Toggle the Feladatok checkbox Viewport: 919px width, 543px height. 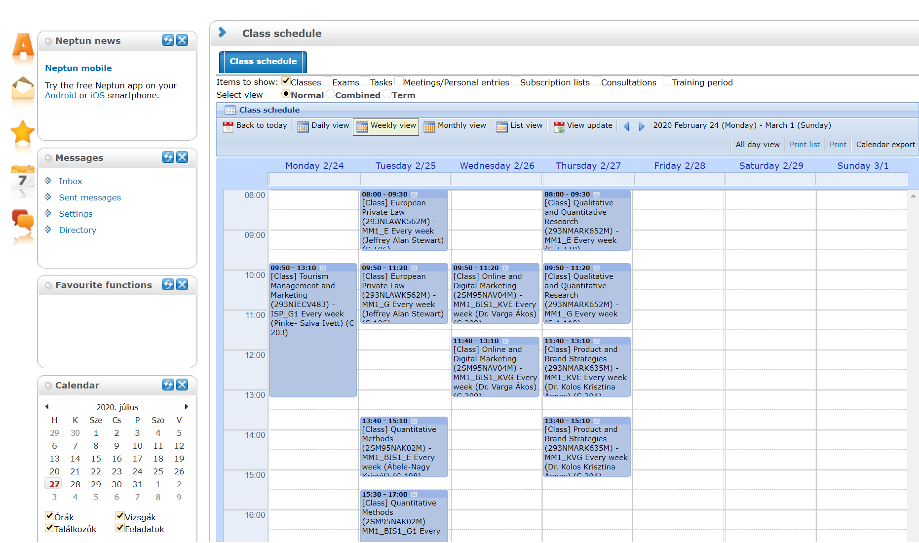click(x=120, y=528)
